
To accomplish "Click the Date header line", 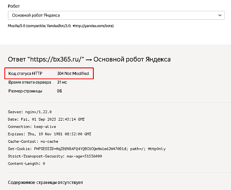I will (x=46, y=119).
